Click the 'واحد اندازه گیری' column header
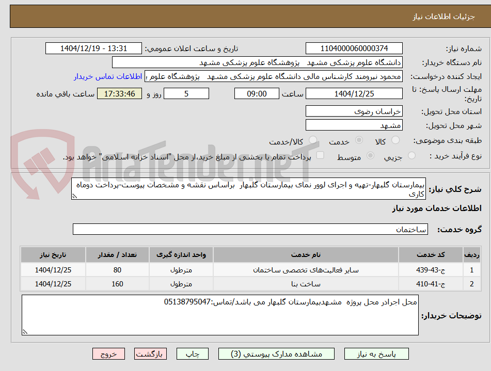 pos(181,254)
